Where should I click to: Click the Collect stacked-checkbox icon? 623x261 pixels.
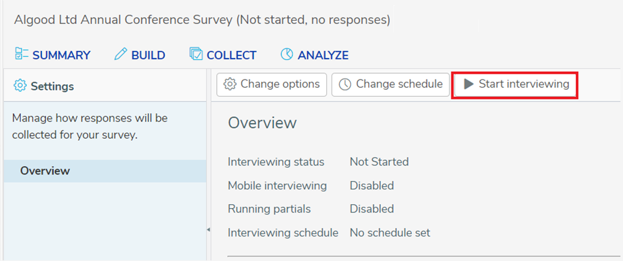tap(196, 54)
